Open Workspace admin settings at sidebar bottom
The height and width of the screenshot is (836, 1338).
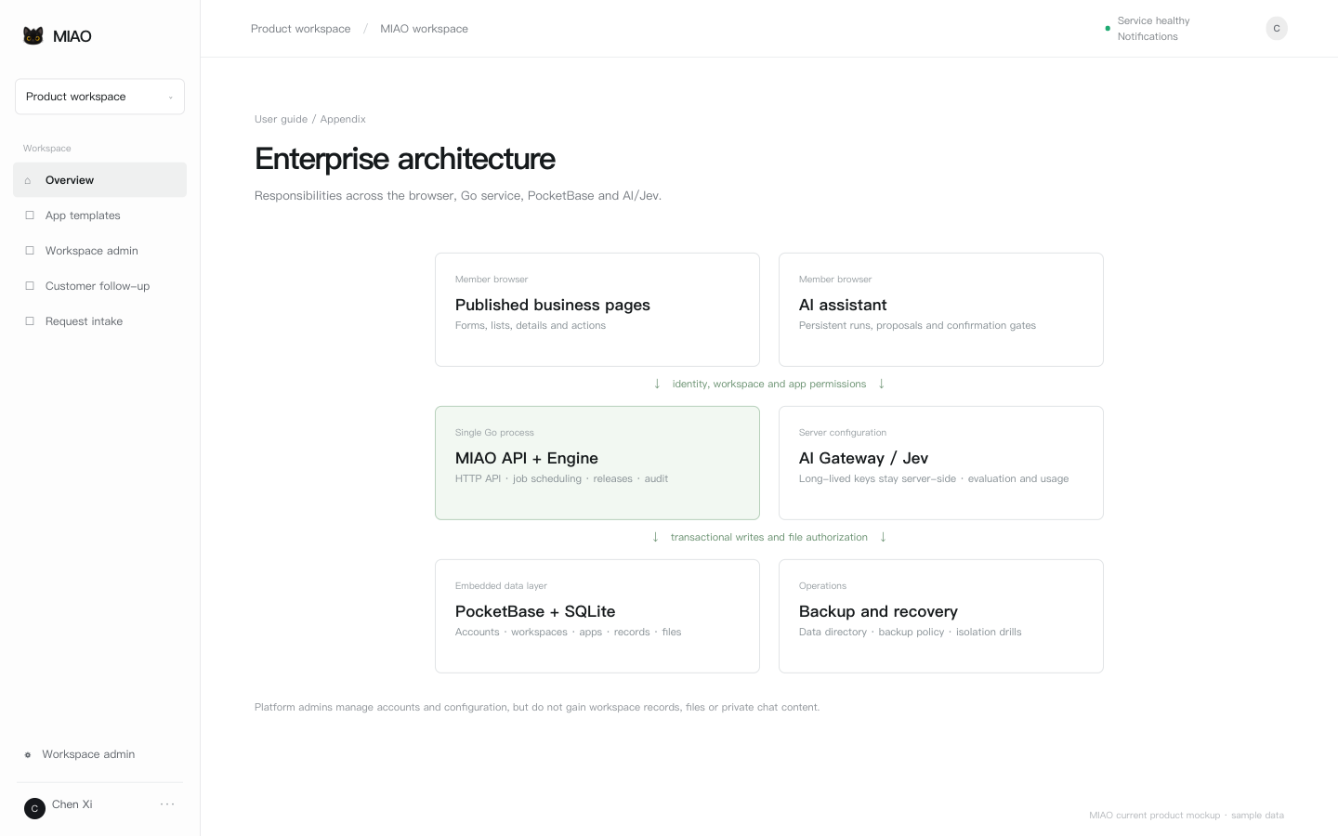[x=88, y=754]
